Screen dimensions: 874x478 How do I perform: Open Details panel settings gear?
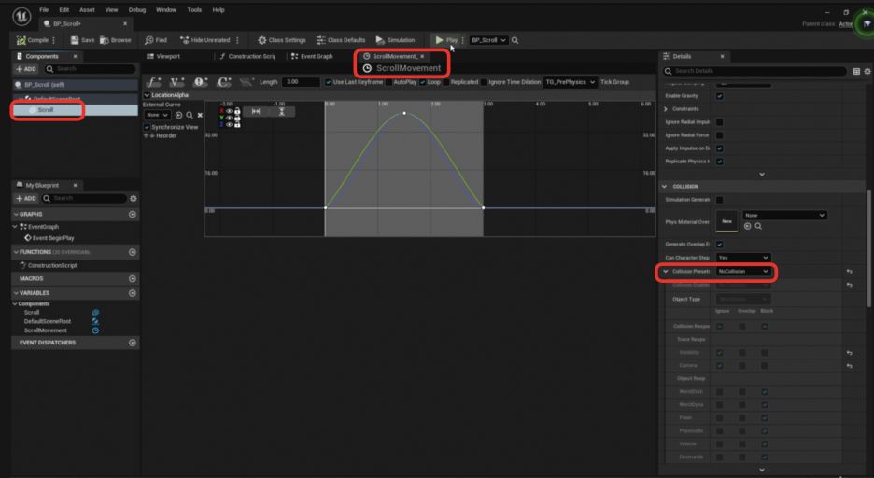pyautogui.click(x=867, y=71)
